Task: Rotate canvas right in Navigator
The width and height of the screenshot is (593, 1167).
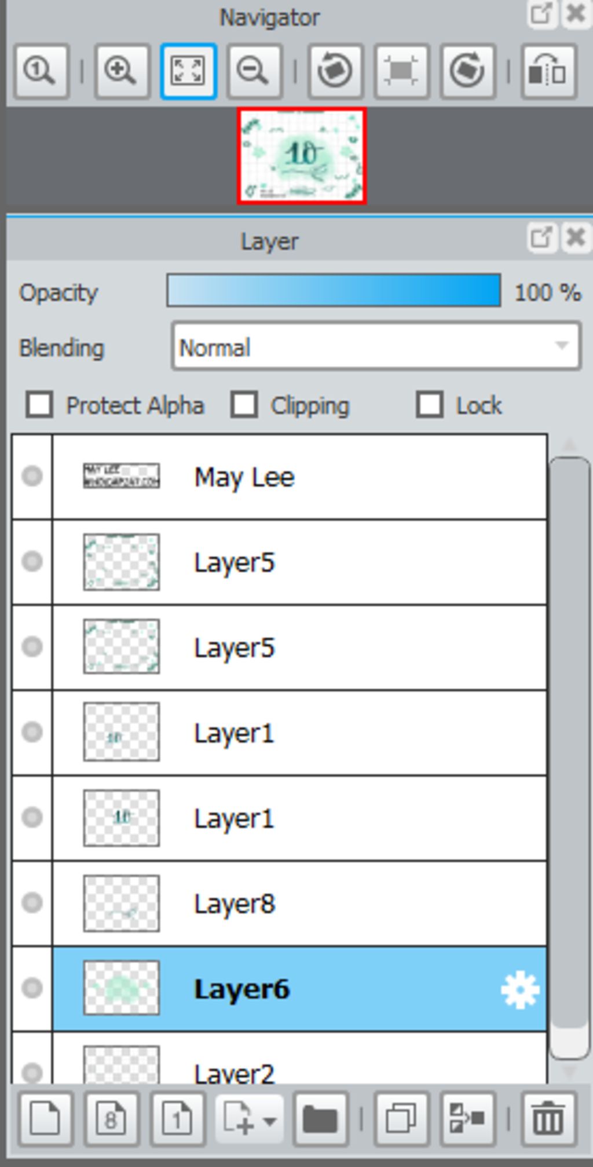Action: (x=468, y=71)
